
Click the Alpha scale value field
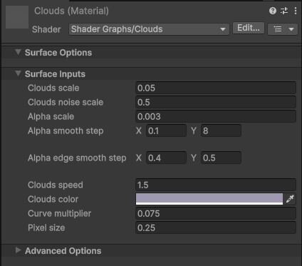tap(216, 116)
